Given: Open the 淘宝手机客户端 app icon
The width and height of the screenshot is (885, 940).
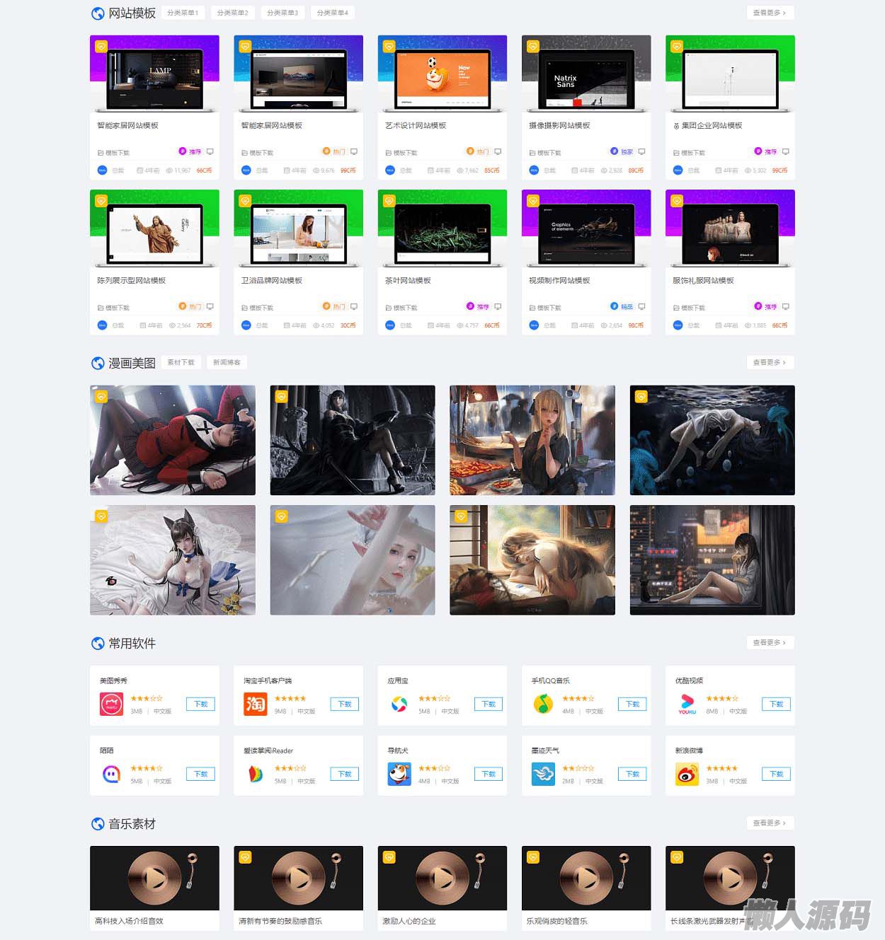Looking at the screenshot, I should pyautogui.click(x=255, y=704).
